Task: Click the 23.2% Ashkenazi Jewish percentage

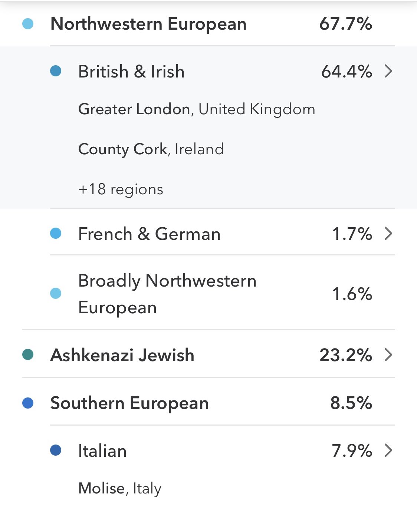Action: (346, 355)
